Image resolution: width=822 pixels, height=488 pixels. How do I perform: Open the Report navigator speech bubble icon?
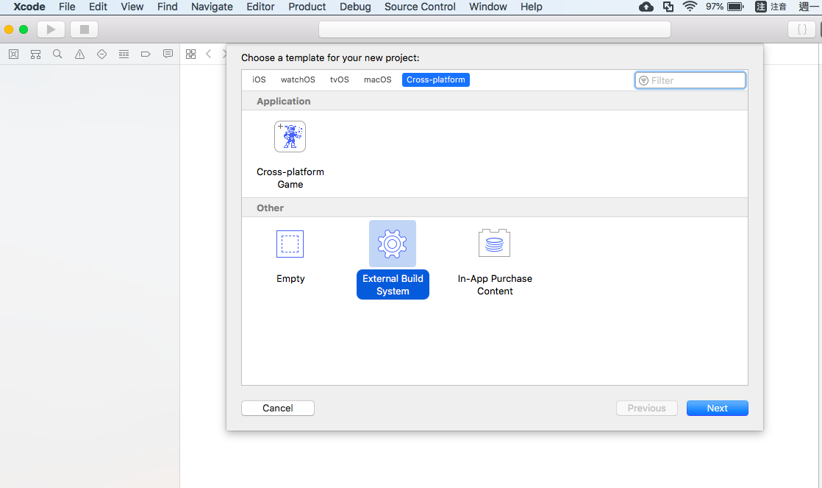coord(168,54)
